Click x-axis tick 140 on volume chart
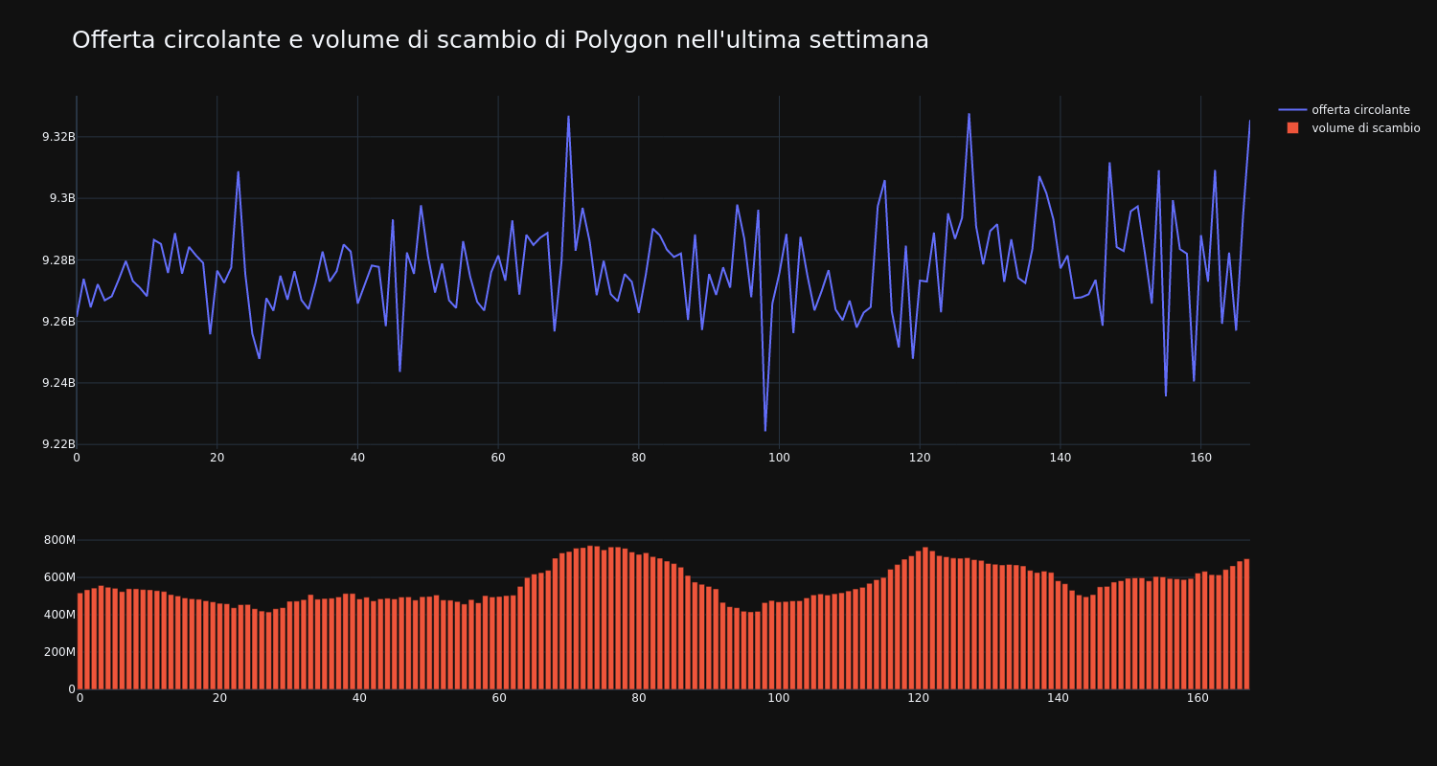This screenshot has width=1437, height=766. coord(1059,699)
